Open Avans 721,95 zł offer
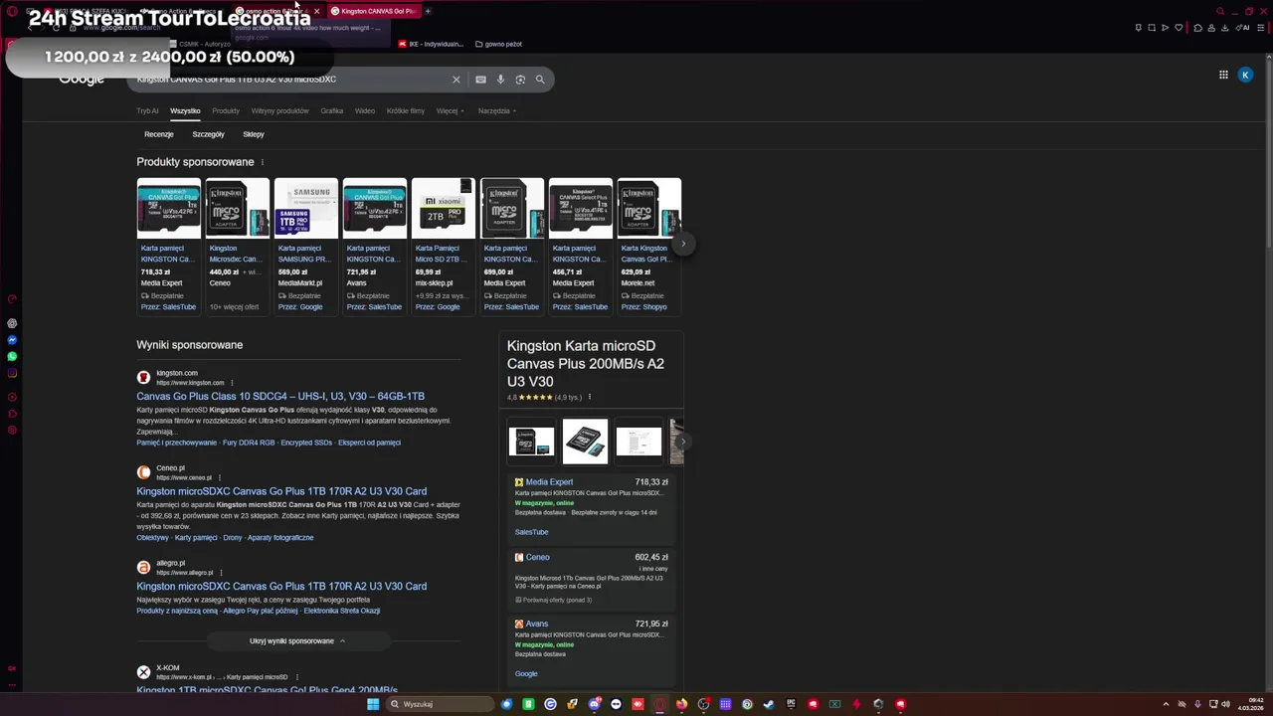 pyautogui.click(x=591, y=649)
